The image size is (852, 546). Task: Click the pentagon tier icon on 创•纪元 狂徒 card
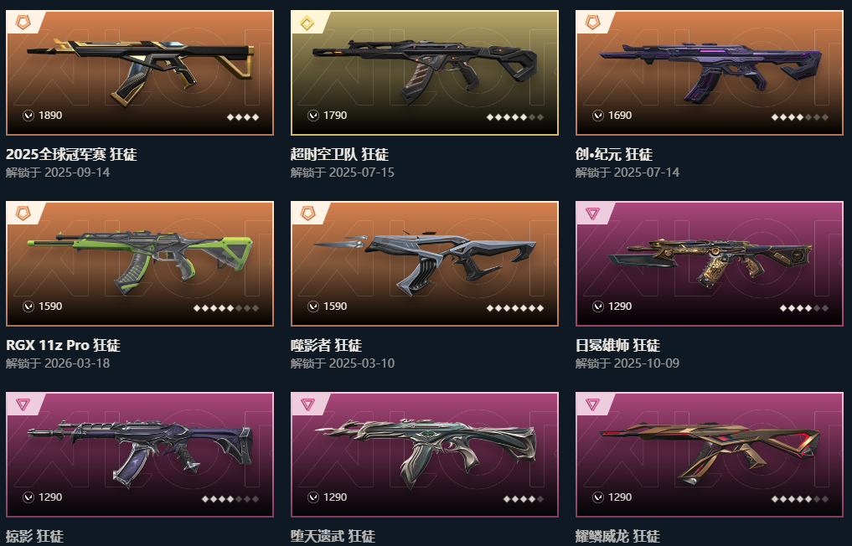tap(592, 23)
